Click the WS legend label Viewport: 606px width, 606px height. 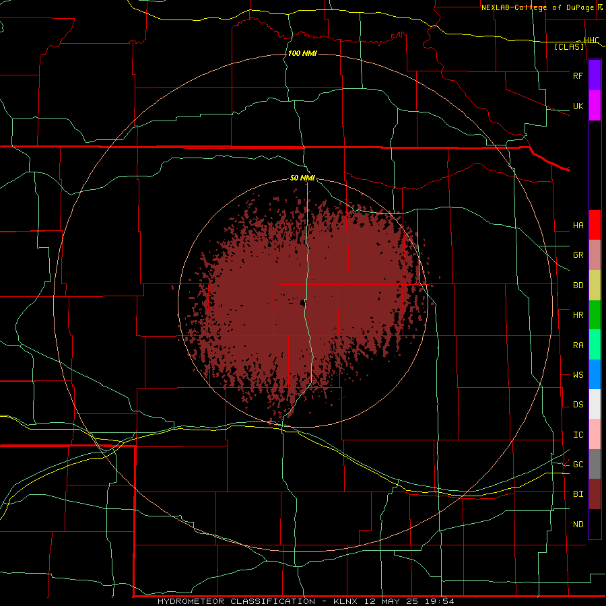[x=578, y=375]
